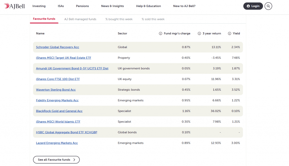
Task: Open the ISAs menu
Action: [x=61, y=6]
